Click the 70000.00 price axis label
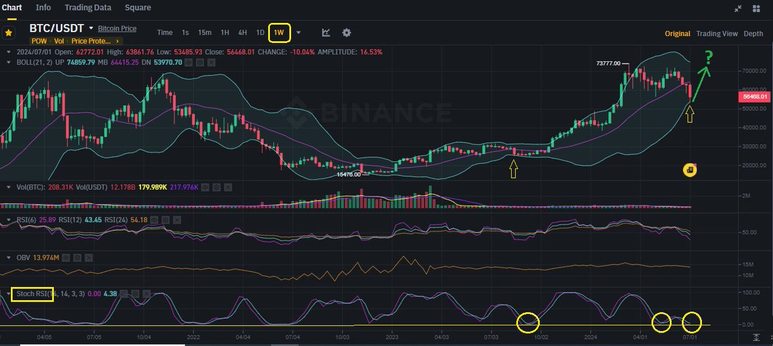773x346 pixels. tap(755, 70)
